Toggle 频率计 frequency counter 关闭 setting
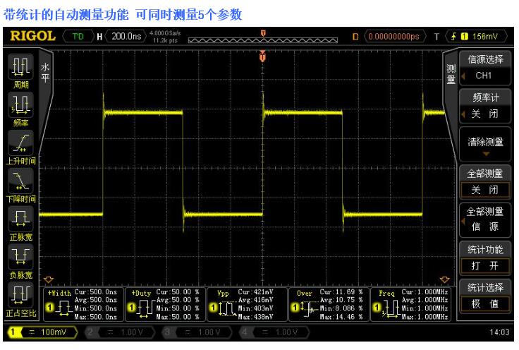 pos(484,106)
